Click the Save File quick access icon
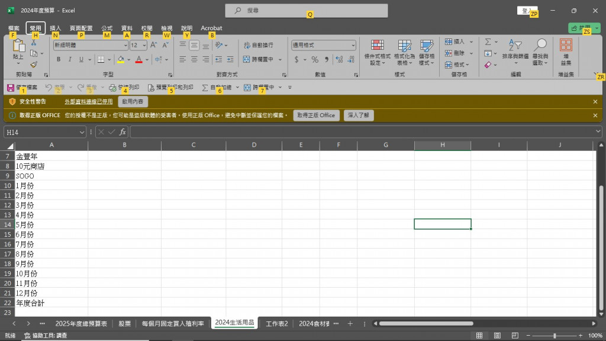This screenshot has width=606, height=341. [11, 88]
